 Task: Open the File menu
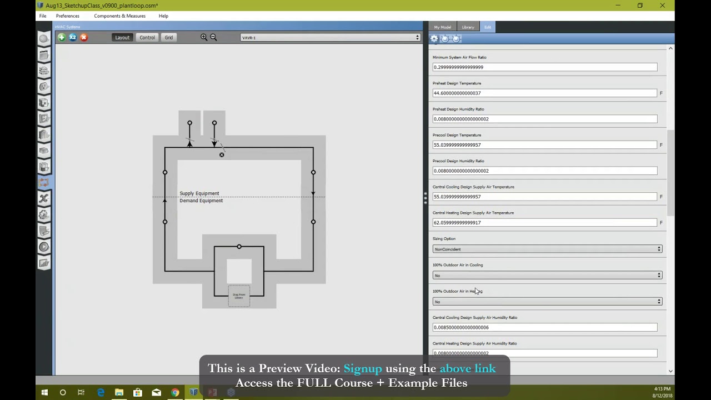(43, 16)
